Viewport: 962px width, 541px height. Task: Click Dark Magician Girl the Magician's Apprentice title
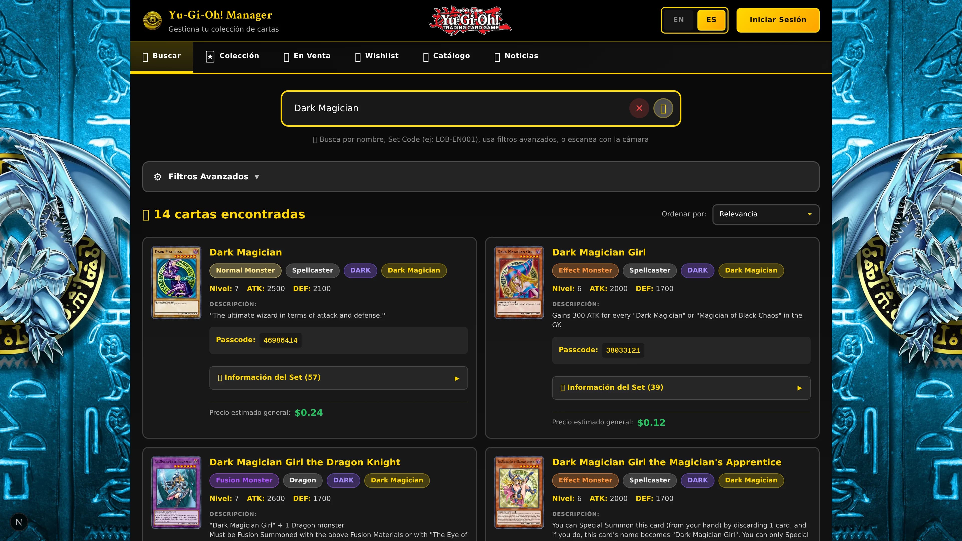point(667,462)
